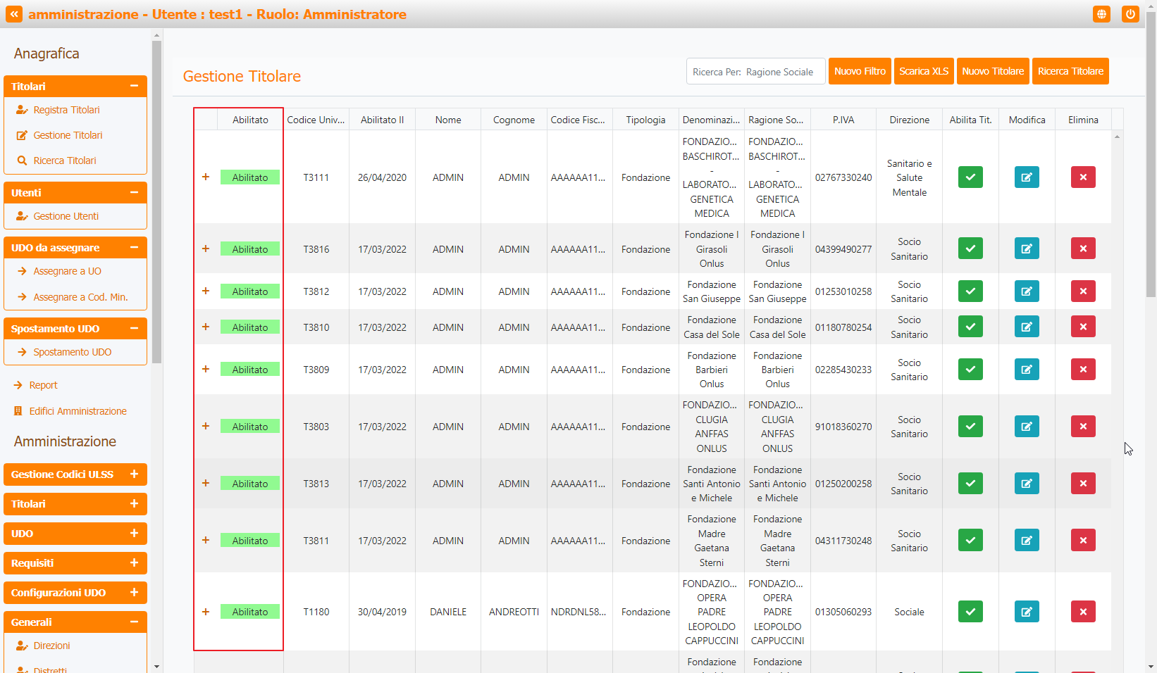Expand row details for T3809

tap(206, 369)
